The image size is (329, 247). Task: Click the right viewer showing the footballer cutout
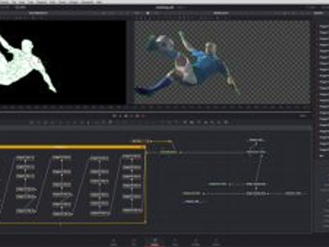(x=222, y=62)
